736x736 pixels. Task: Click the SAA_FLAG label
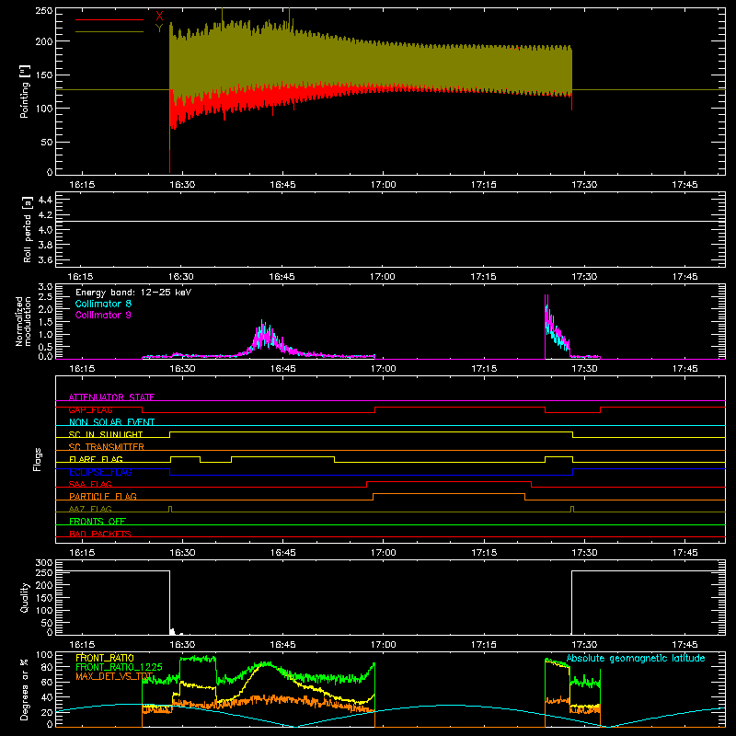click(90, 484)
